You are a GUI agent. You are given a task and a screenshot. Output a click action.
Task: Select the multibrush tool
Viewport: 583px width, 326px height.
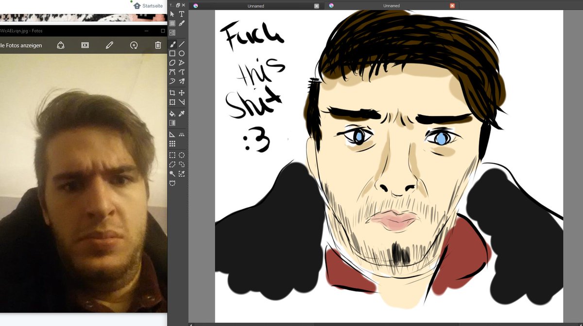pos(182,81)
